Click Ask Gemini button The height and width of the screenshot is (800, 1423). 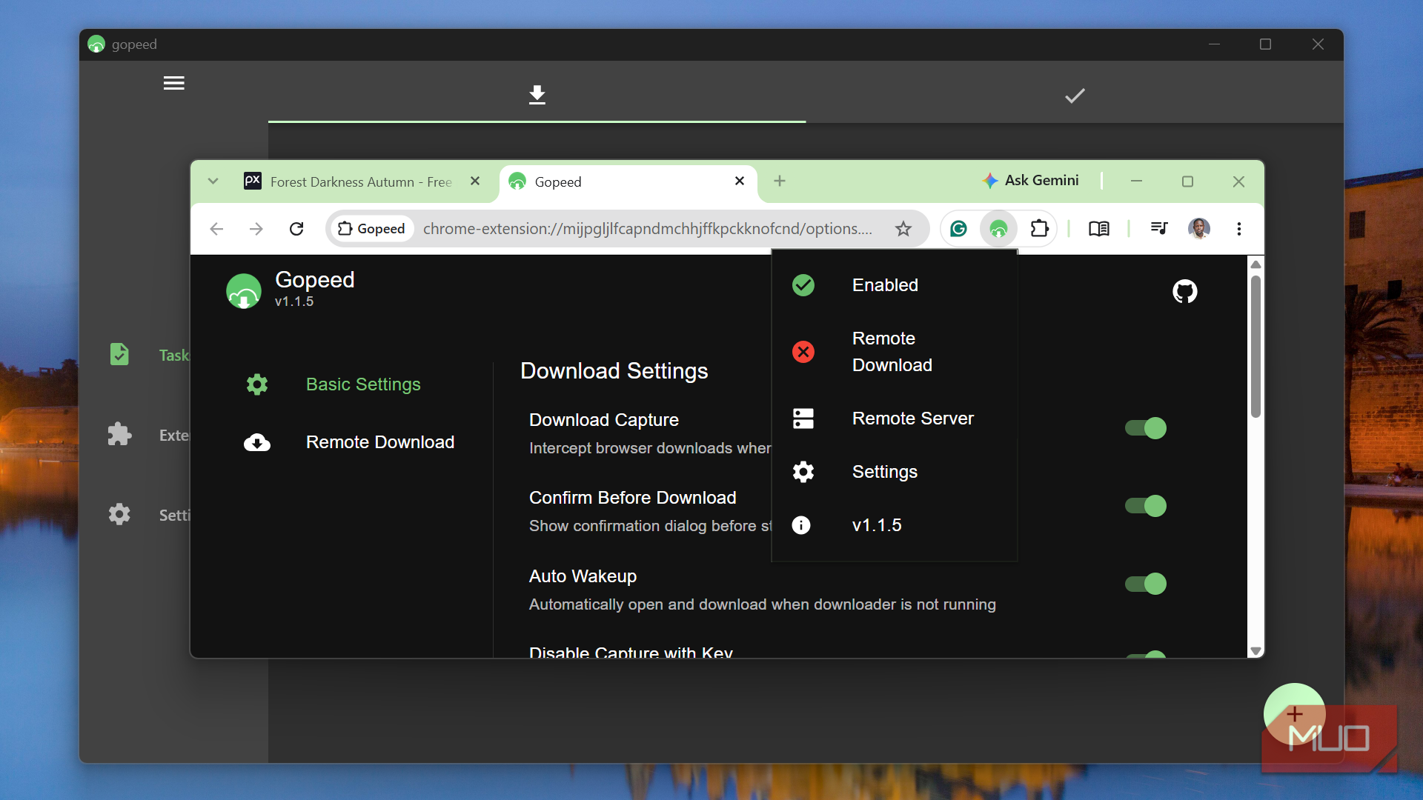(1031, 180)
